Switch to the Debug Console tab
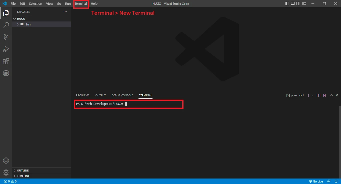341x184 pixels. pos(122,95)
